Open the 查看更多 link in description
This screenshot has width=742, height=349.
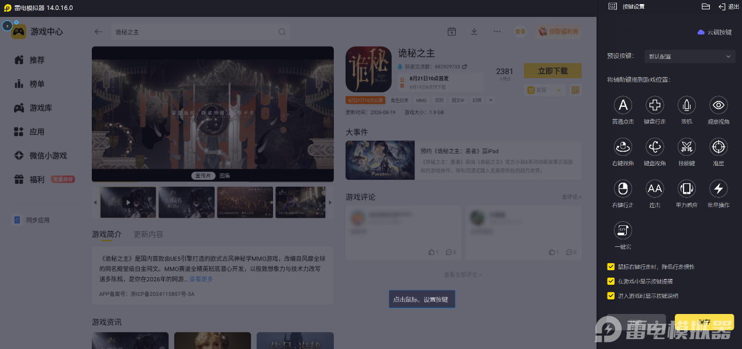click(201, 280)
